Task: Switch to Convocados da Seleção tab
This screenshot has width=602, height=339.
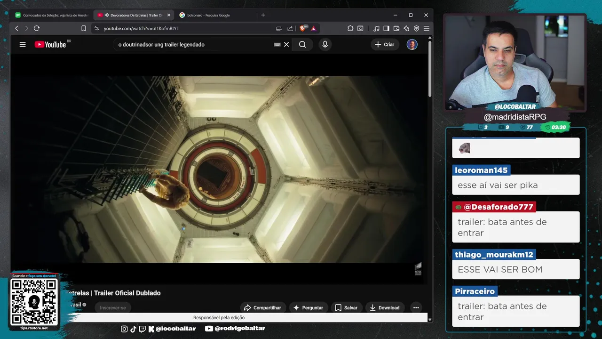Action: [52, 15]
